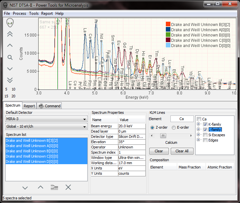Image resolution: width=240 pixels, height=203 pixels.
Task: Click the select-all lines icon under spectrum list
Action: click(x=54, y=187)
